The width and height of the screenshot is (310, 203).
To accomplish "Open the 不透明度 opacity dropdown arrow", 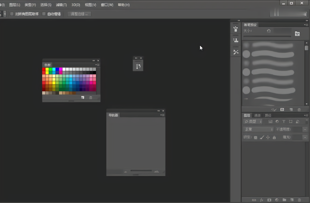I will [x=305, y=129].
